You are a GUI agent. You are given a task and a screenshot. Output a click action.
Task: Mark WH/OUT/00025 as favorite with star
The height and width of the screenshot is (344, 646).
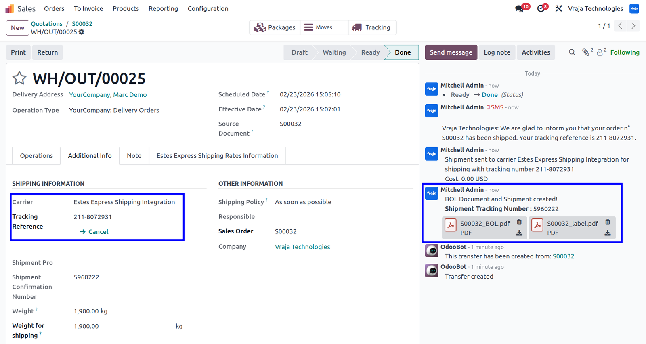tap(19, 78)
